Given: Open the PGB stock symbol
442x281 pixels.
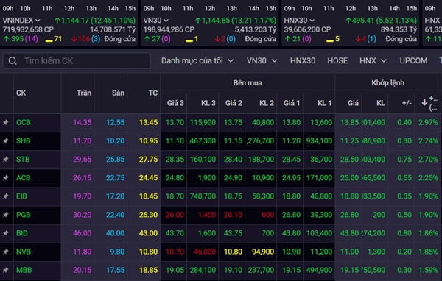Looking at the screenshot, I should pos(24,215).
